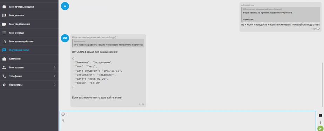Expand the Телефония submenu chevron
324x131 pixels.
tap(55, 76)
